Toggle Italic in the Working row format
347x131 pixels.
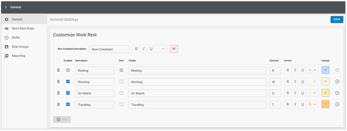(x=295, y=82)
